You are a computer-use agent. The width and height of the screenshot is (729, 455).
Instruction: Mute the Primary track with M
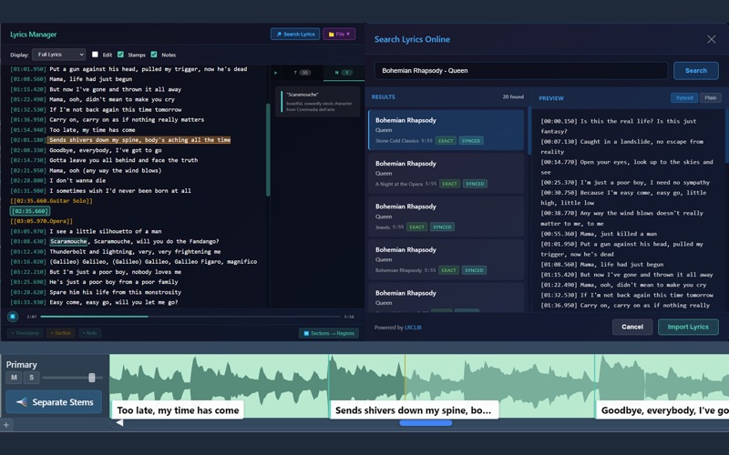pos(14,378)
